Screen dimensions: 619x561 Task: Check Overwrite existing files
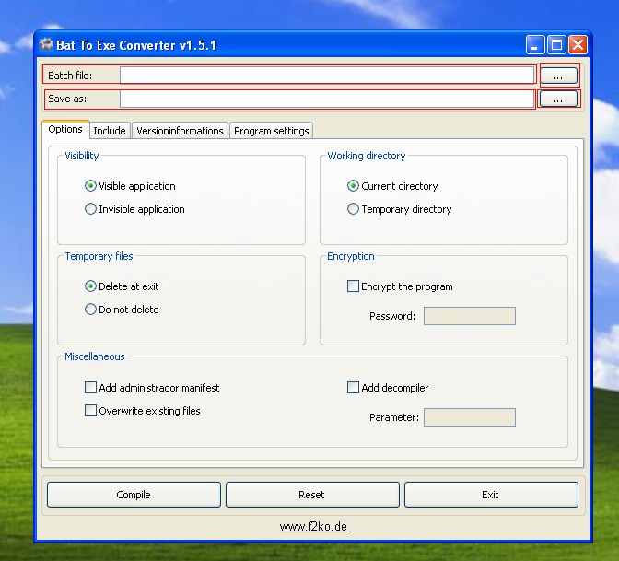143,411
